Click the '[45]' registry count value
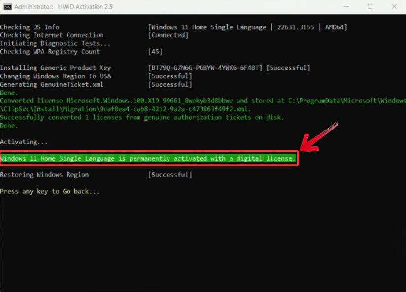This screenshot has height=292, width=406. (155, 52)
